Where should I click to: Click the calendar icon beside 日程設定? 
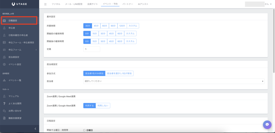pyautogui.click(x=4, y=21)
